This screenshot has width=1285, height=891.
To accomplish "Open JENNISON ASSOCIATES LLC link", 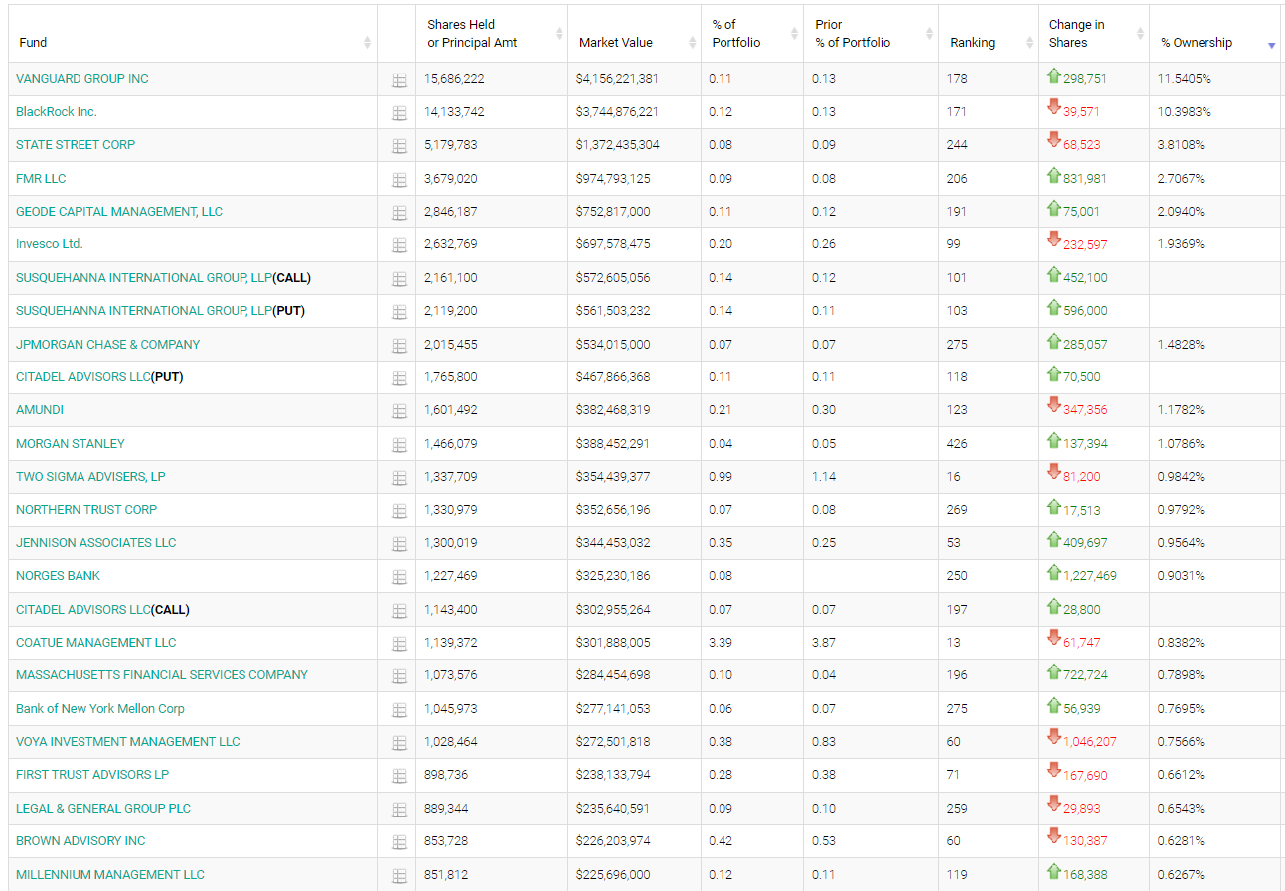I will click(96, 543).
